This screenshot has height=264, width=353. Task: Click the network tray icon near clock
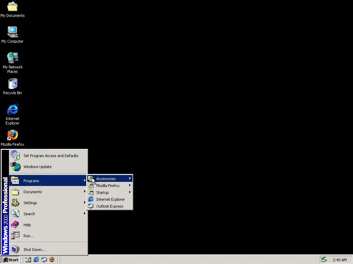tap(324, 260)
